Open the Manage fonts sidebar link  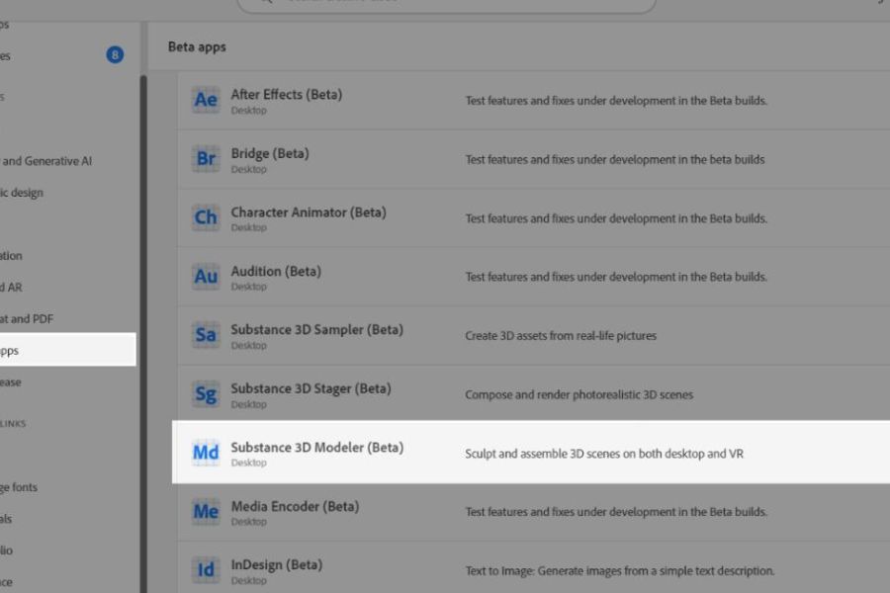(x=19, y=487)
